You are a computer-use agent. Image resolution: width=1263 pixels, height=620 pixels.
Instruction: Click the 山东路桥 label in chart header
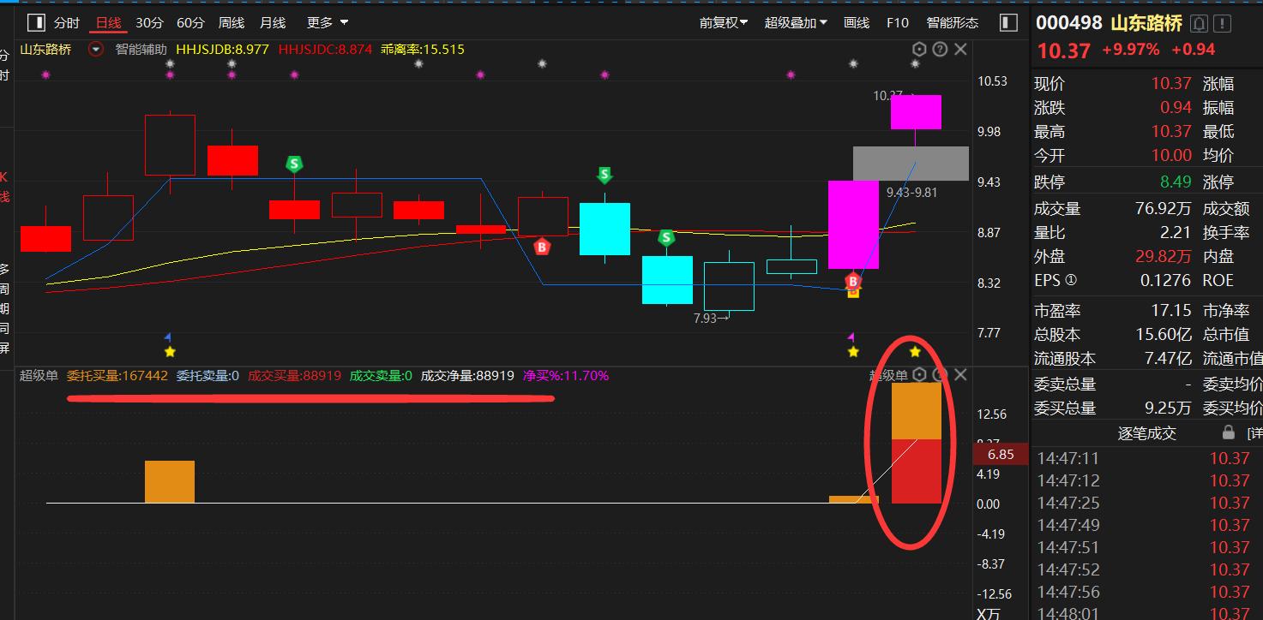[x=46, y=50]
